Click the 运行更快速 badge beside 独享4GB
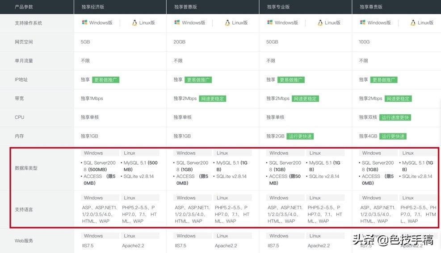This screenshot has width=441, height=253. pos(393,136)
